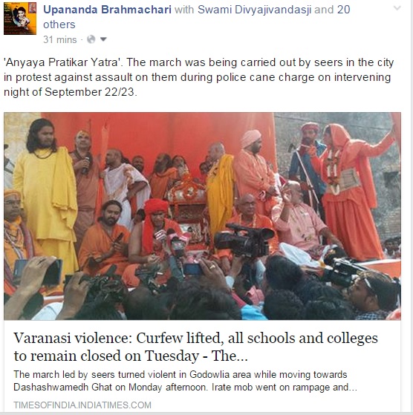Image resolution: width=413 pixels, height=415 pixels.
Task: Open the Varanasi violence article headline
Action: coord(195,347)
